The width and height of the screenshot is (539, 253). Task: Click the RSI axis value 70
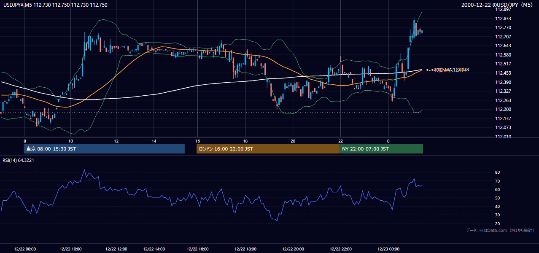click(x=497, y=181)
